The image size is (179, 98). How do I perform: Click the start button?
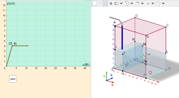pyautogui.click(x=13, y=79)
